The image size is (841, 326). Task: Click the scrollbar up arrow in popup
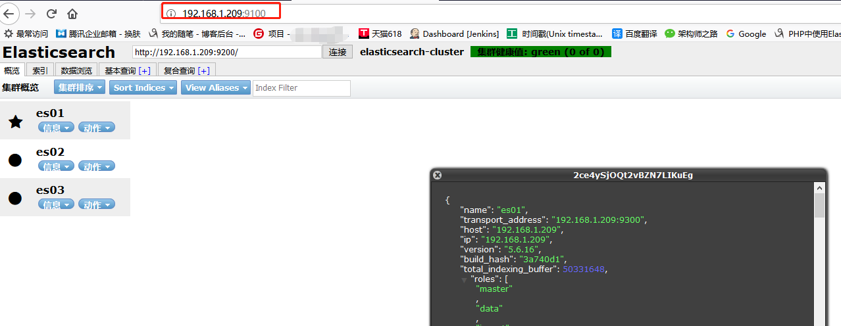click(819, 188)
